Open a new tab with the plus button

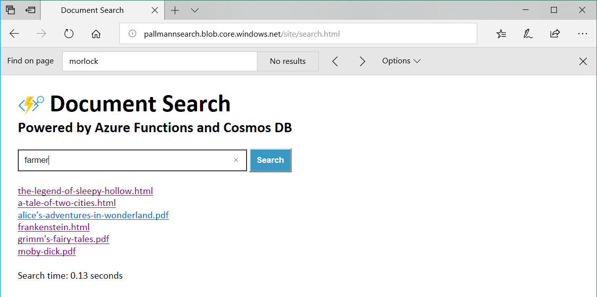pos(175,10)
